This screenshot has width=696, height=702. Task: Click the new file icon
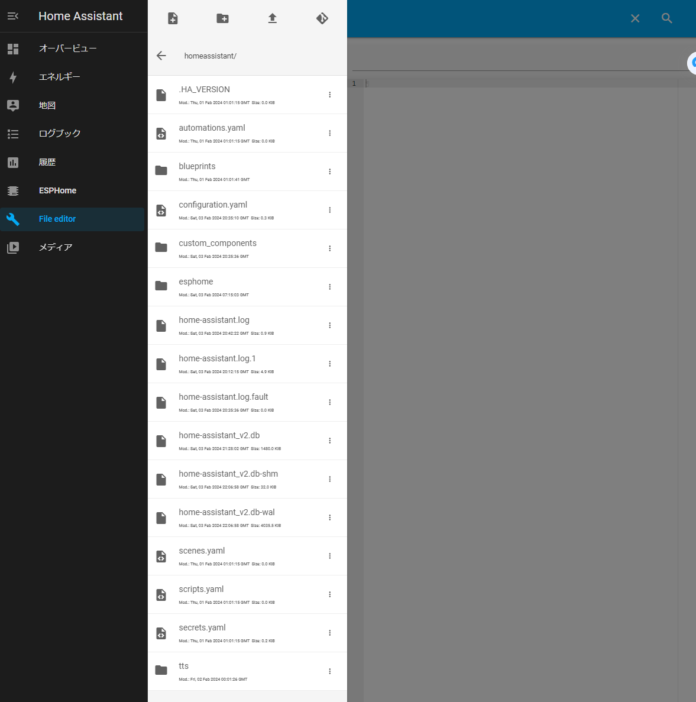(173, 18)
